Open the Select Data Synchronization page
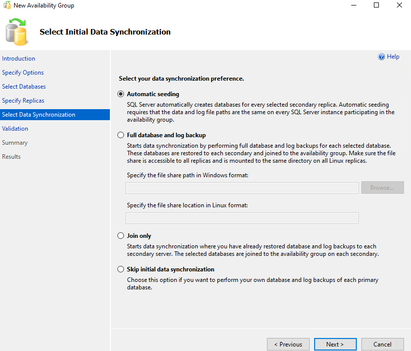The image size is (411, 351). [x=39, y=115]
